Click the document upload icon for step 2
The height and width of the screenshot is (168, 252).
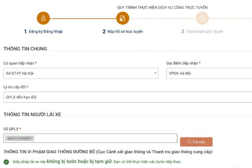pos(122,18)
